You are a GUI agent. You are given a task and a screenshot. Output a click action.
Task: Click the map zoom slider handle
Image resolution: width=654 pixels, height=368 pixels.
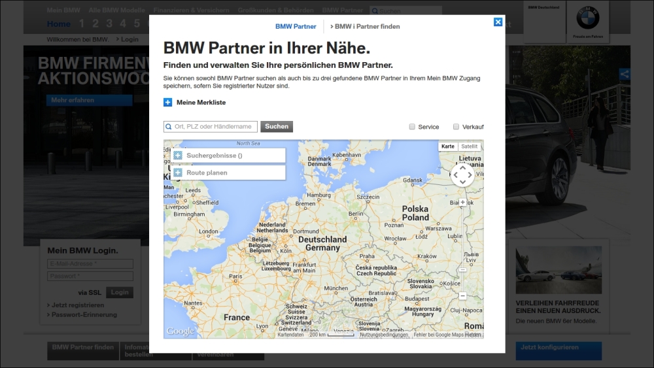462,270
